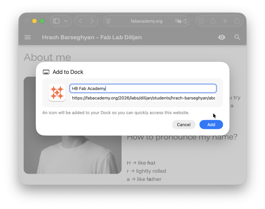Minimize the Safari window with yellow button
This screenshot has height=209, width=265.
pyautogui.click(x=34, y=21)
